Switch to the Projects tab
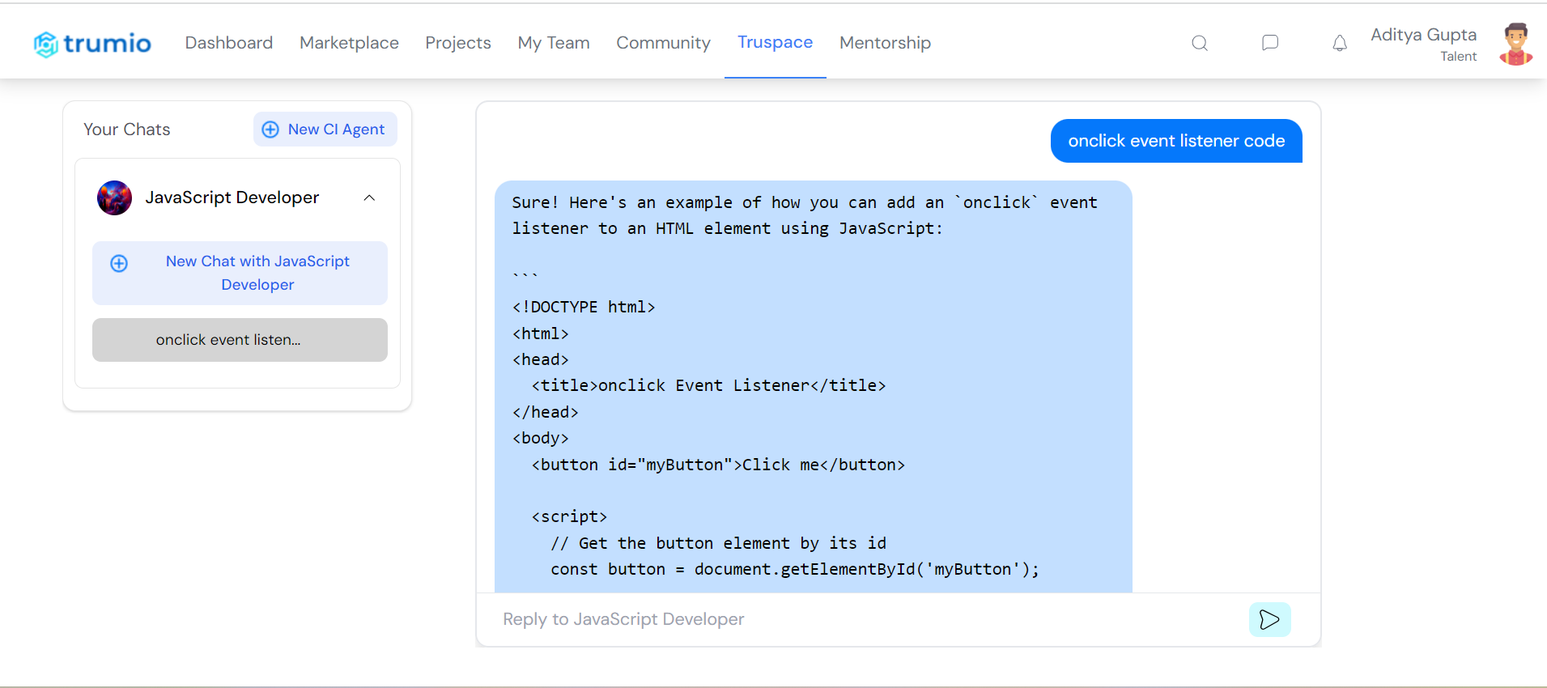The image size is (1547, 688). tap(458, 43)
